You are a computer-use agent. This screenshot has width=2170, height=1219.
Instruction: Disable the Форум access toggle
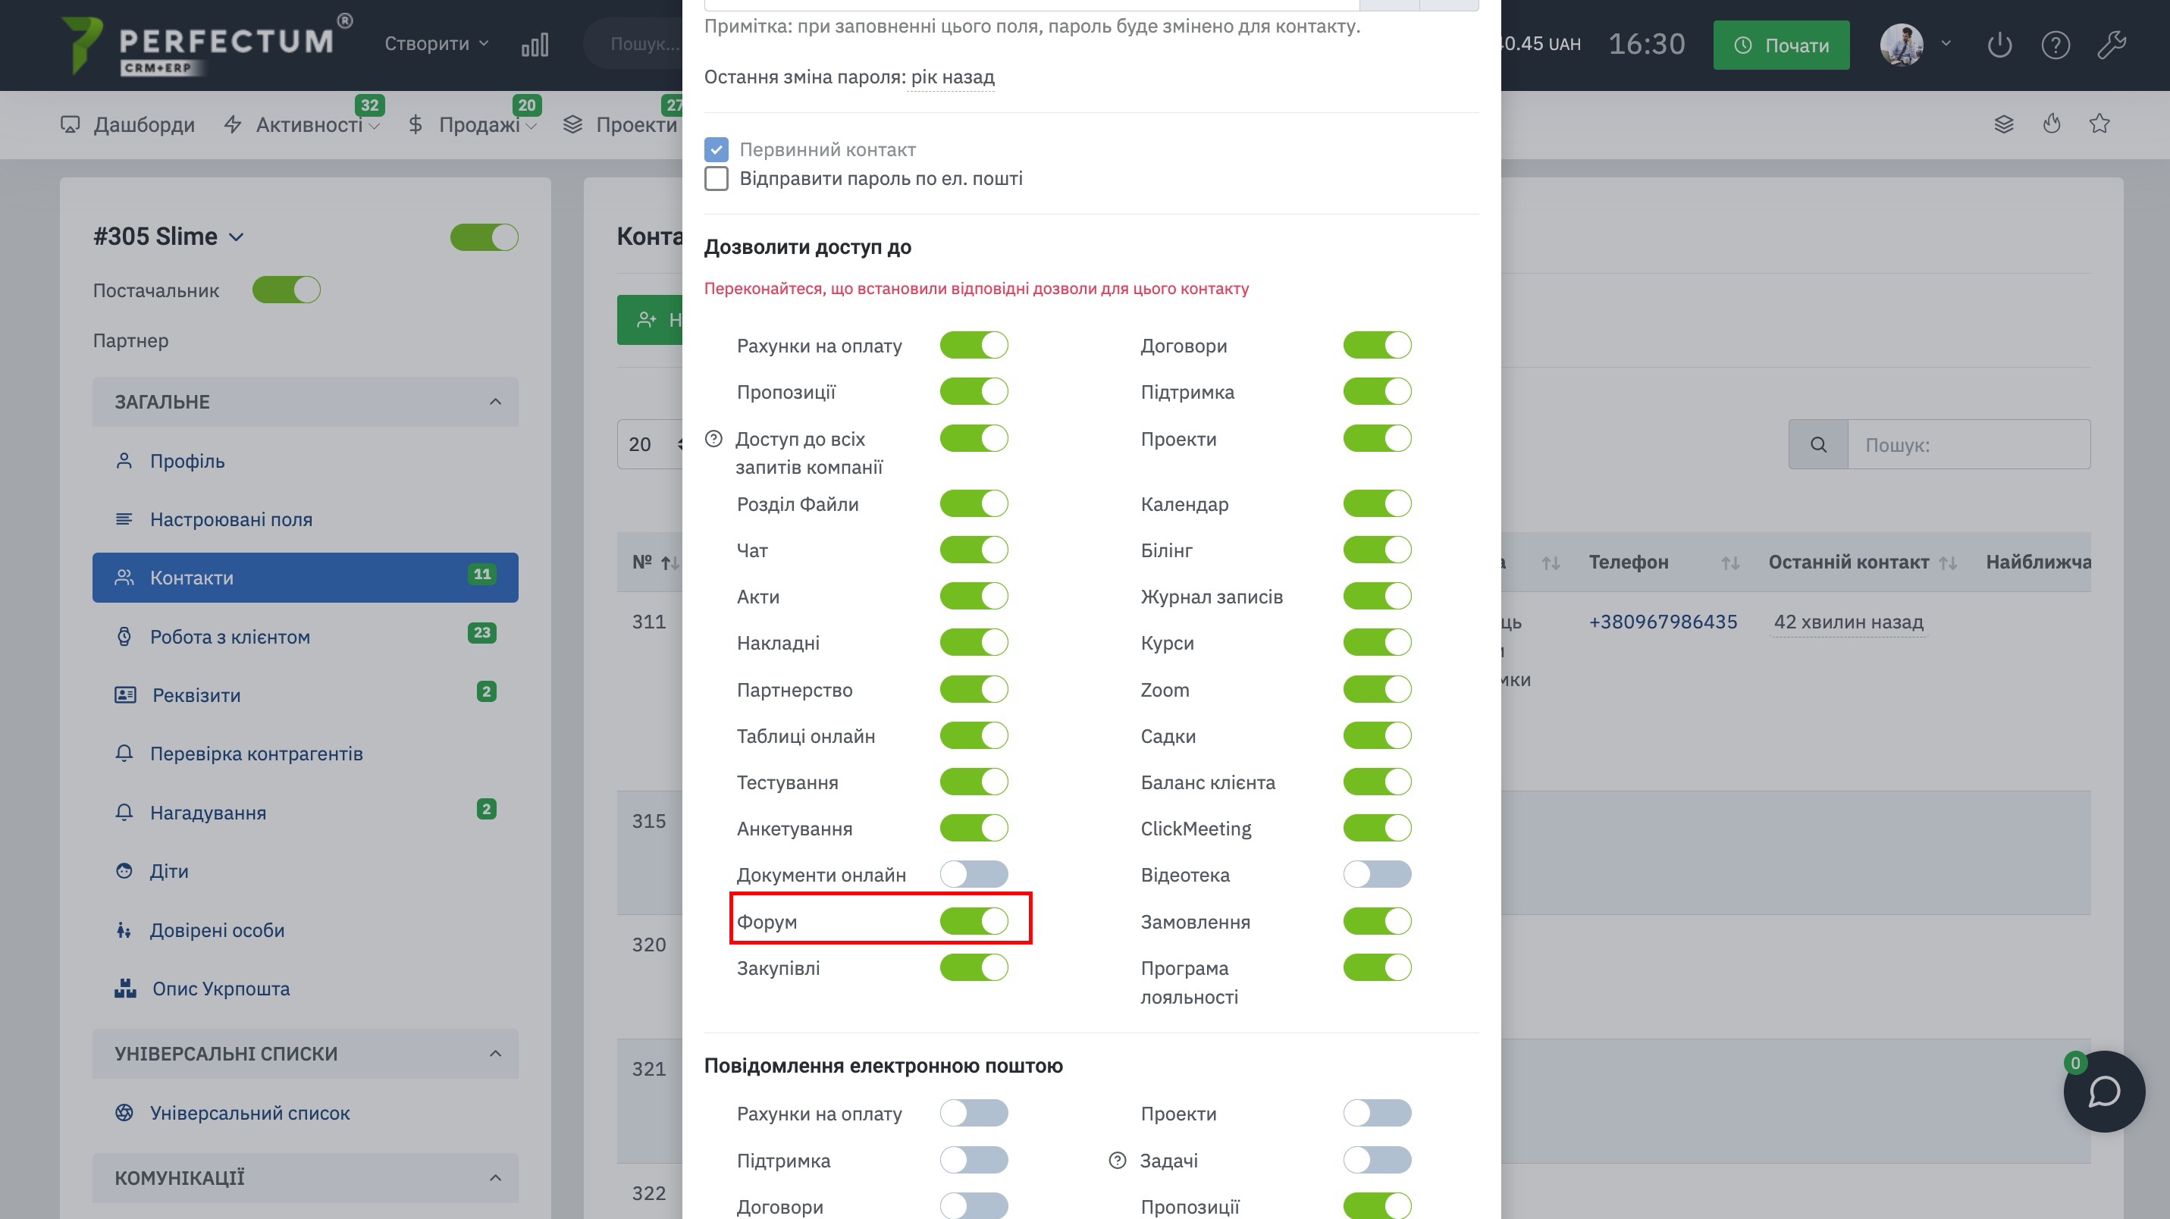click(974, 921)
